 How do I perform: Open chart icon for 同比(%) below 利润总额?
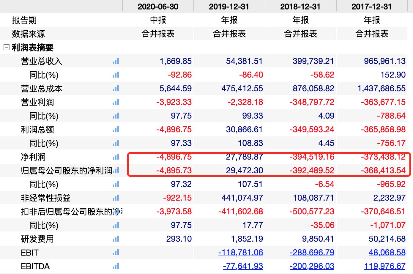tap(116, 143)
